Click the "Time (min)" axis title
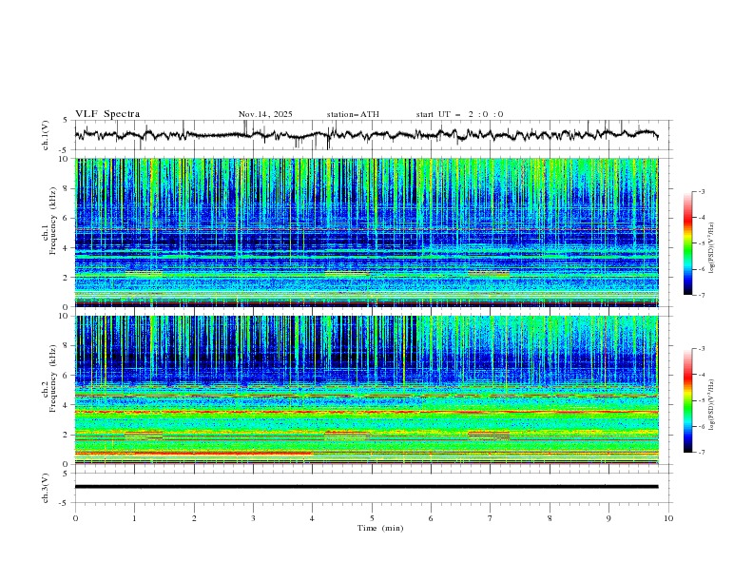753x582 pixels. point(380,528)
